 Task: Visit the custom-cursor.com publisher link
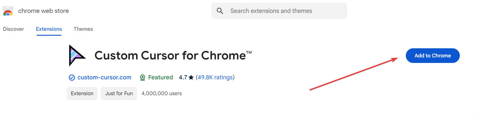click(104, 77)
